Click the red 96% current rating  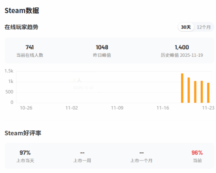[197, 153]
